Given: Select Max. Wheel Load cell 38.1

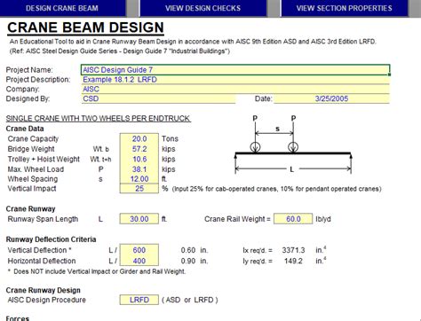Looking at the screenshot, I should [x=139, y=169].
